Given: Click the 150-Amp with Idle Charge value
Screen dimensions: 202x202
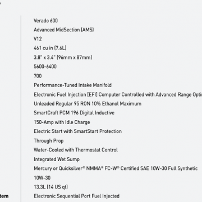Looking at the screenshot, I should 62,122.
